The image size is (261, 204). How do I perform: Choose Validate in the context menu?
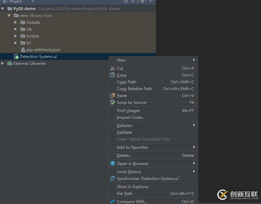tap(153, 132)
